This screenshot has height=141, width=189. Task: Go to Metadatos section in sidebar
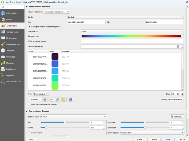coord(11,69)
